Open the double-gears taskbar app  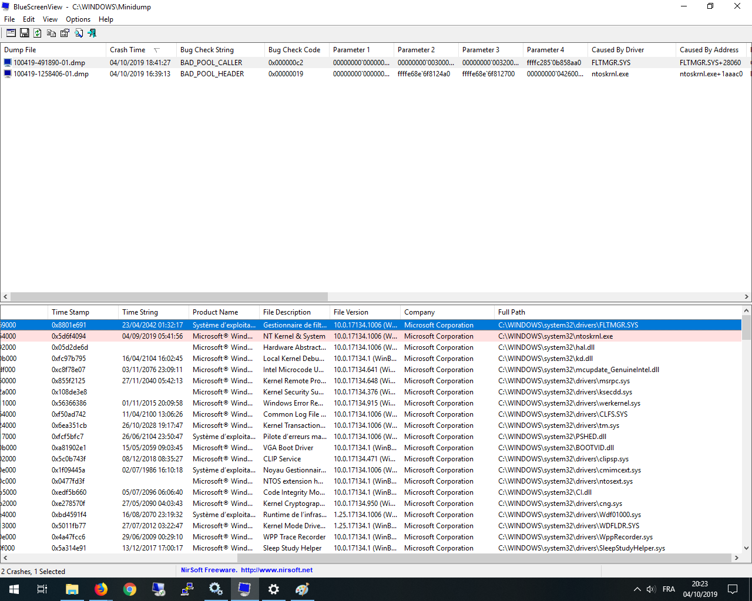point(216,589)
